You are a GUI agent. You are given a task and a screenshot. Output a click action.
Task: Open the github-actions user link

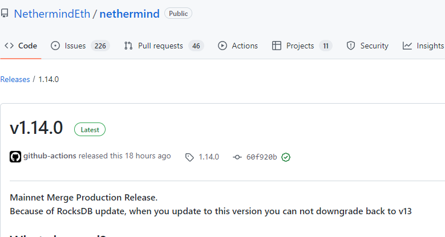pyautogui.click(x=50, y=156)
